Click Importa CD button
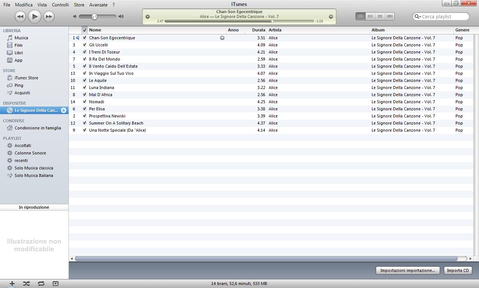479x288 pixels. pyautogui.click(x=458, y=270)
